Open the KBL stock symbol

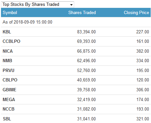pos(7,32)
